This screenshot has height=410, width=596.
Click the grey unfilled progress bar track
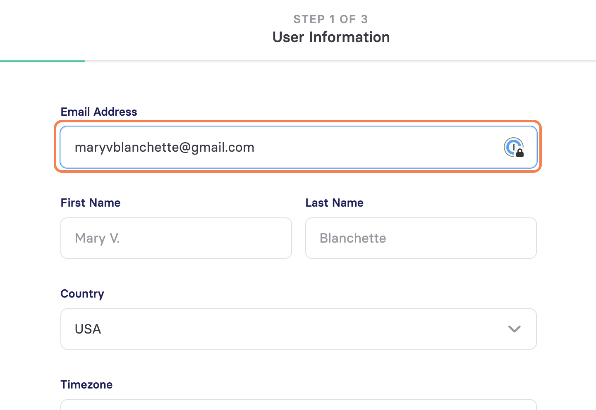pos(340,61)
